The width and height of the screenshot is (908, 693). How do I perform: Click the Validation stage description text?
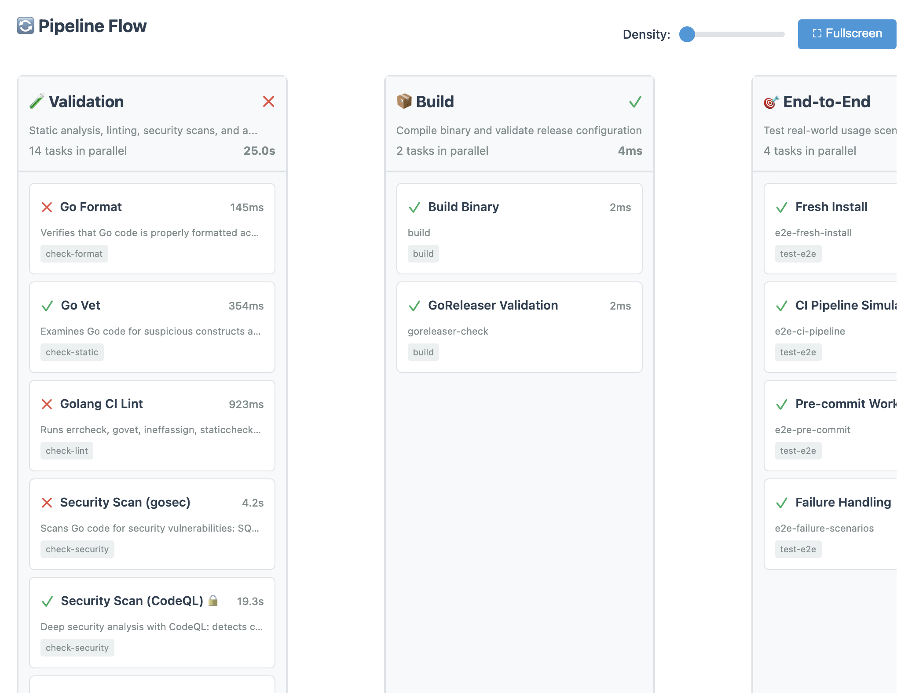(x=143, y=131)
